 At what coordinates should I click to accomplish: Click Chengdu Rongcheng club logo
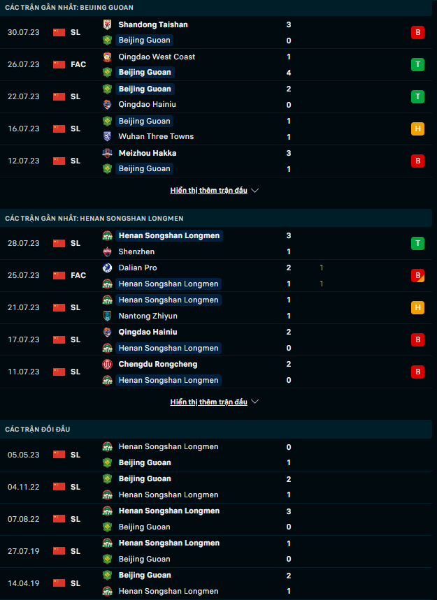(107, 364)
